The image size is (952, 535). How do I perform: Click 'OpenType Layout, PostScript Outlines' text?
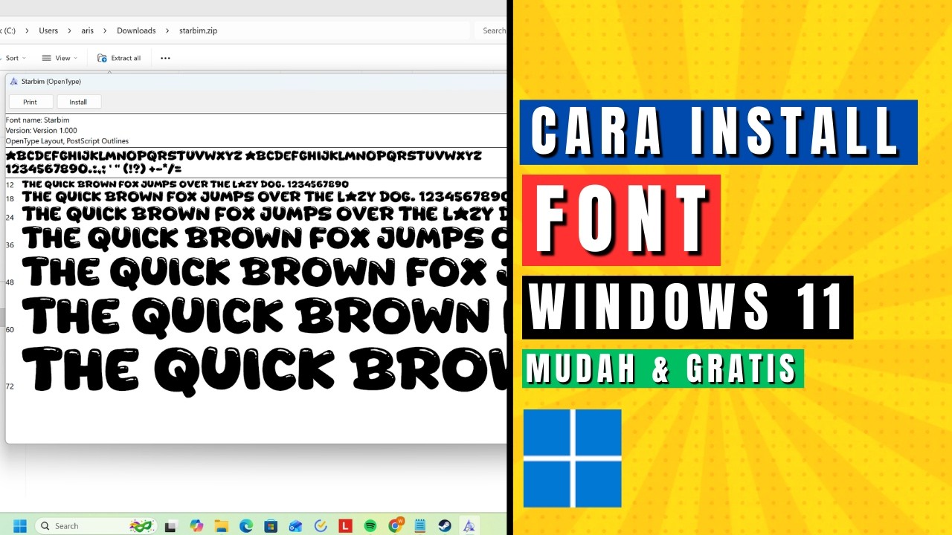pos(68,140)
